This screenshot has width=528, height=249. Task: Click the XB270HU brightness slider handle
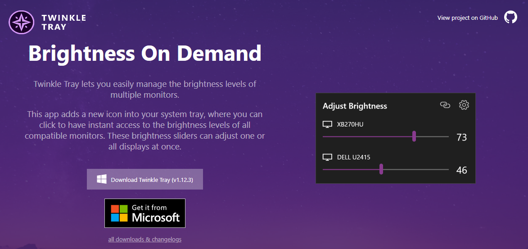(414, 136)
